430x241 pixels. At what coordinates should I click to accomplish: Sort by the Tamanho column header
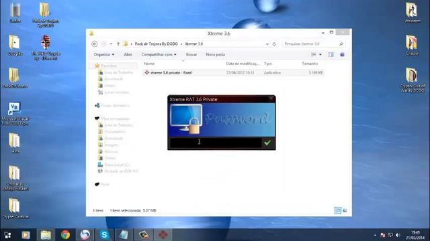(310, 64)
